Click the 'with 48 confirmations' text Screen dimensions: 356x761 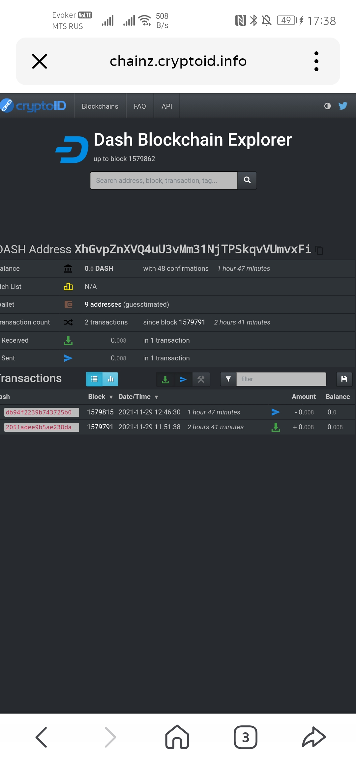coord(176,268)
